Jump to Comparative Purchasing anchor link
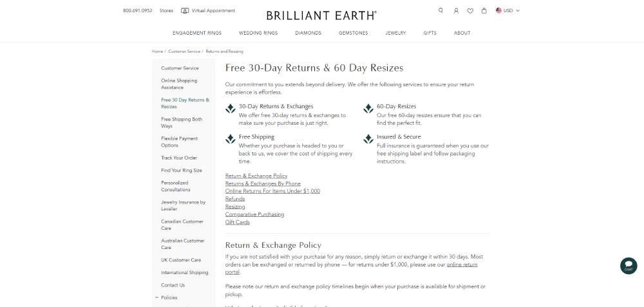The height and width of the screenshot is (307, 644). pos(254,214)
